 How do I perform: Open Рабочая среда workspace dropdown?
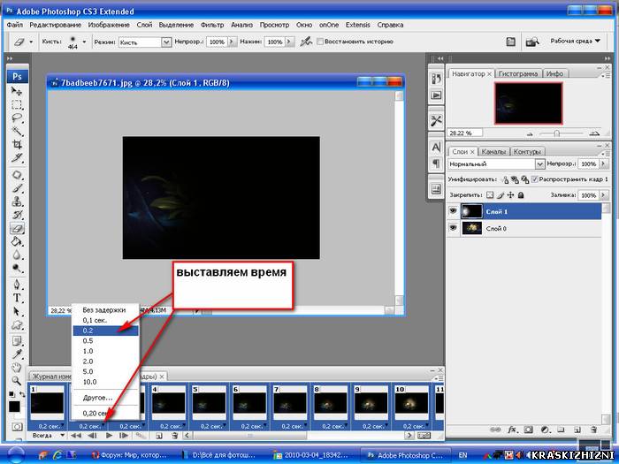coord(575,41)
